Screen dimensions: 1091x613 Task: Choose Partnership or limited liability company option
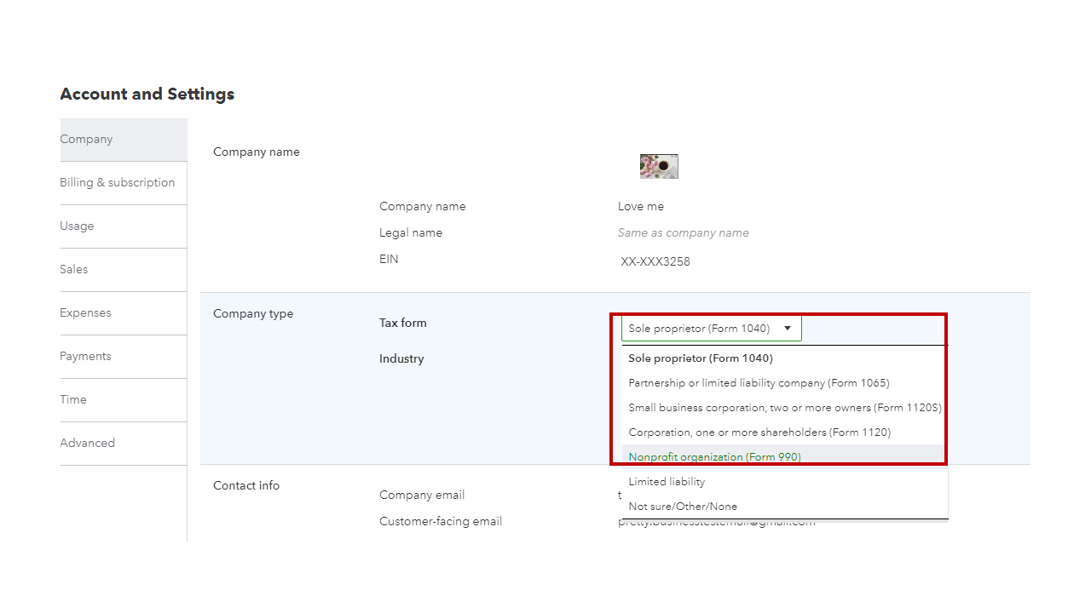pos(759,383)
